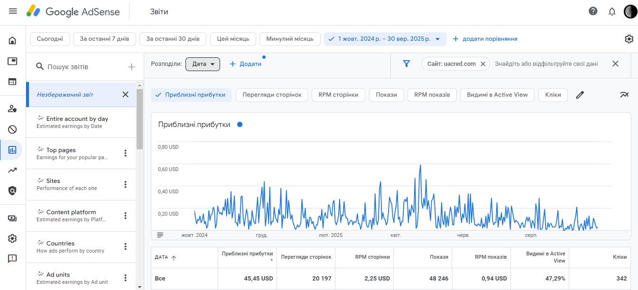Open the date range dropdown
This screenshot has width=638, height=290.
click(385, 39)
